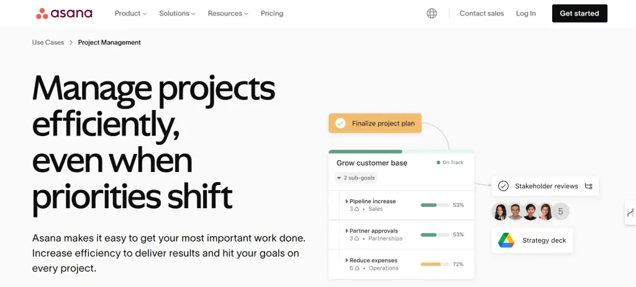Open the Product menu

point(130,14)
